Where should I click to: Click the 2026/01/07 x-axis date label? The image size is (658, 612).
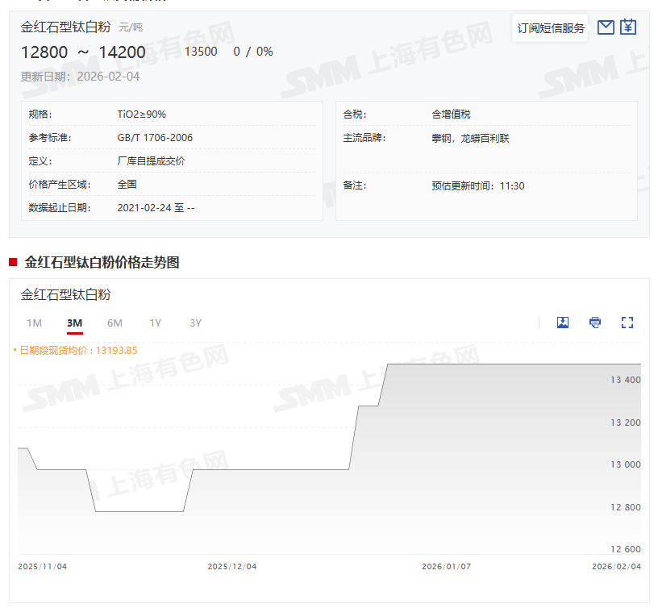446,567
